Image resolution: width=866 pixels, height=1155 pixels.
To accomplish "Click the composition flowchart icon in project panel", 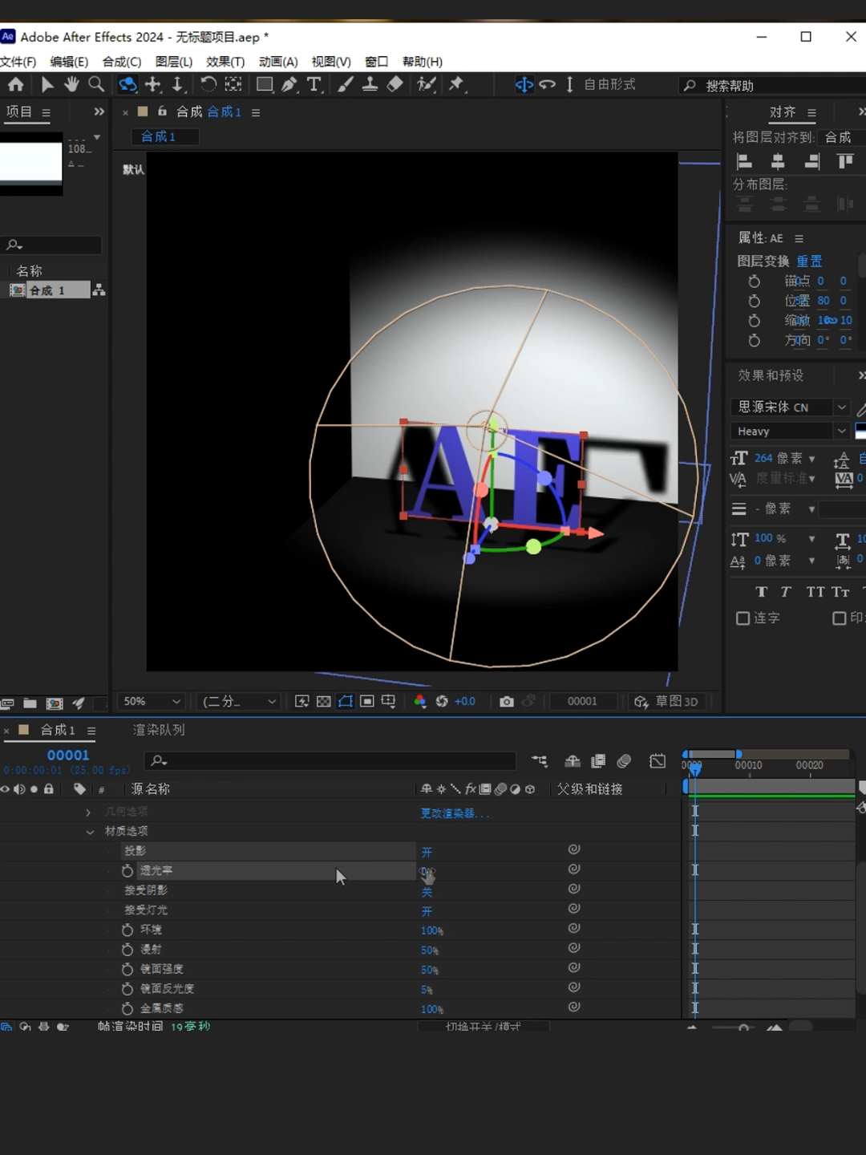I will click(x=99, y=290).
